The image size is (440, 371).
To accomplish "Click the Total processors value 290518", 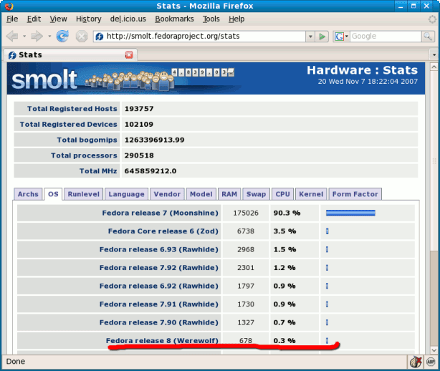I will pyautogui.click(x=139, y=155).
